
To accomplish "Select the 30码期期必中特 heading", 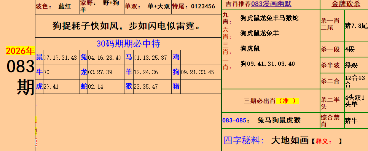I will tap(128, 44).
